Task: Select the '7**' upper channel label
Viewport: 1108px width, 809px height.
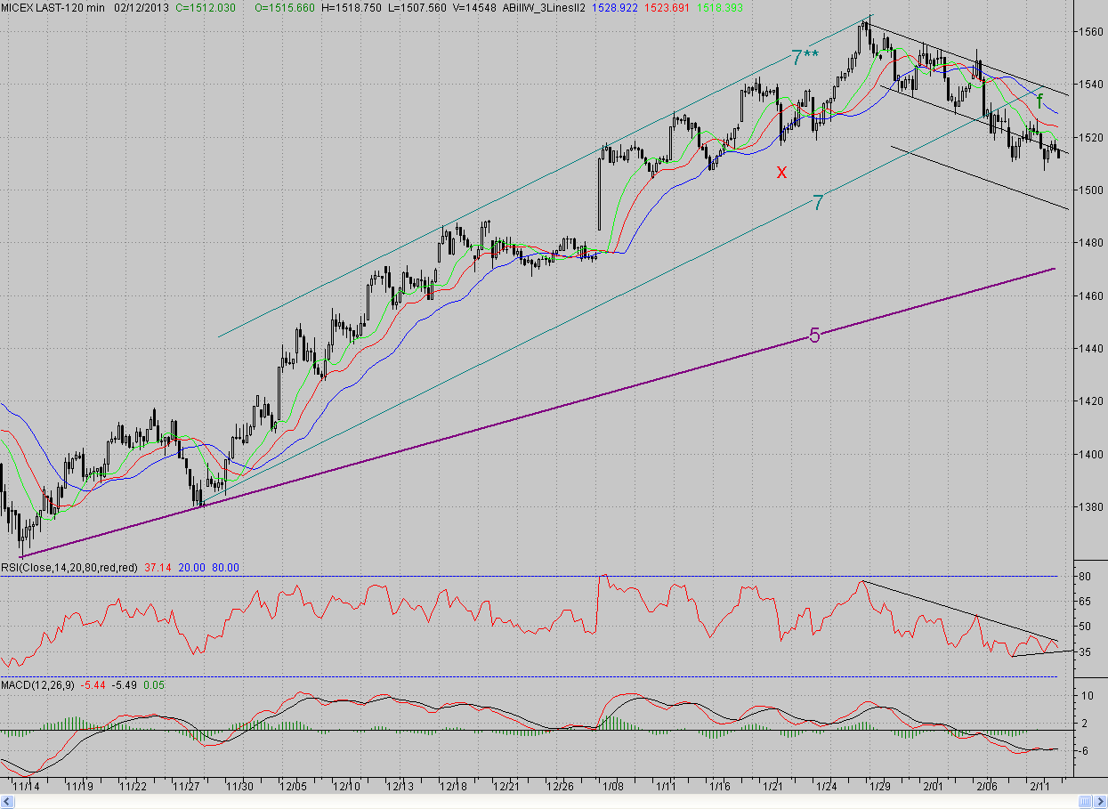Action: tap(805, 59)
